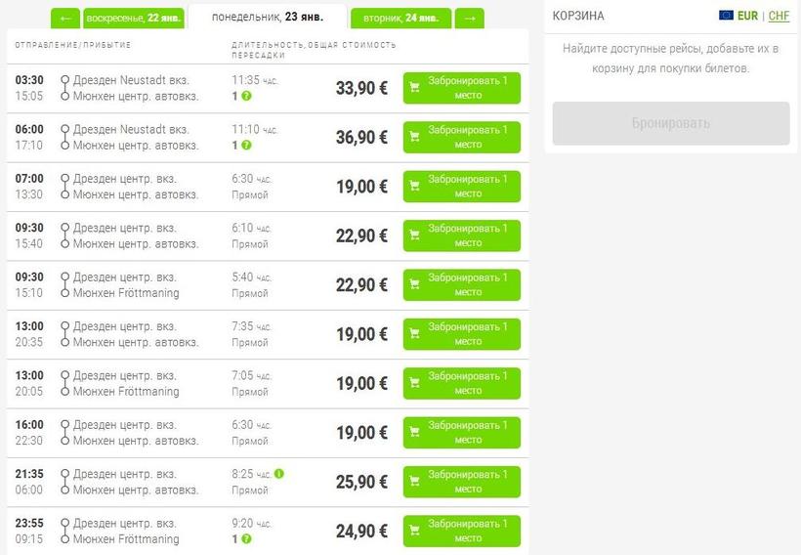This screenshot has height=555, width=801.
Task: Open the Monday, 23 Jan tab
Action: pyautogui.click(x=267, y=17)
